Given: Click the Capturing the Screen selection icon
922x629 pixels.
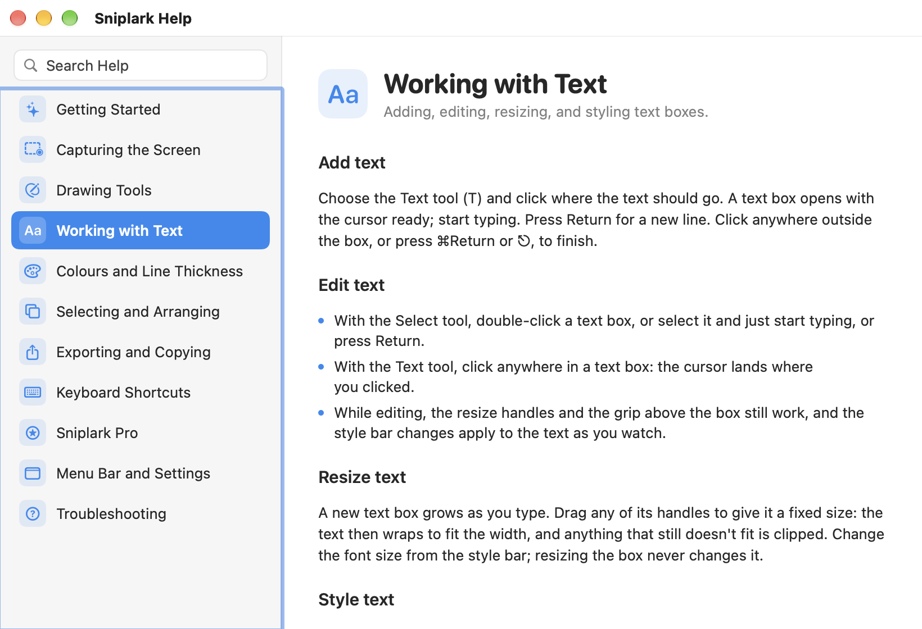Looking at the screenshot, I should pyautogui.click(x=33, y=150).
